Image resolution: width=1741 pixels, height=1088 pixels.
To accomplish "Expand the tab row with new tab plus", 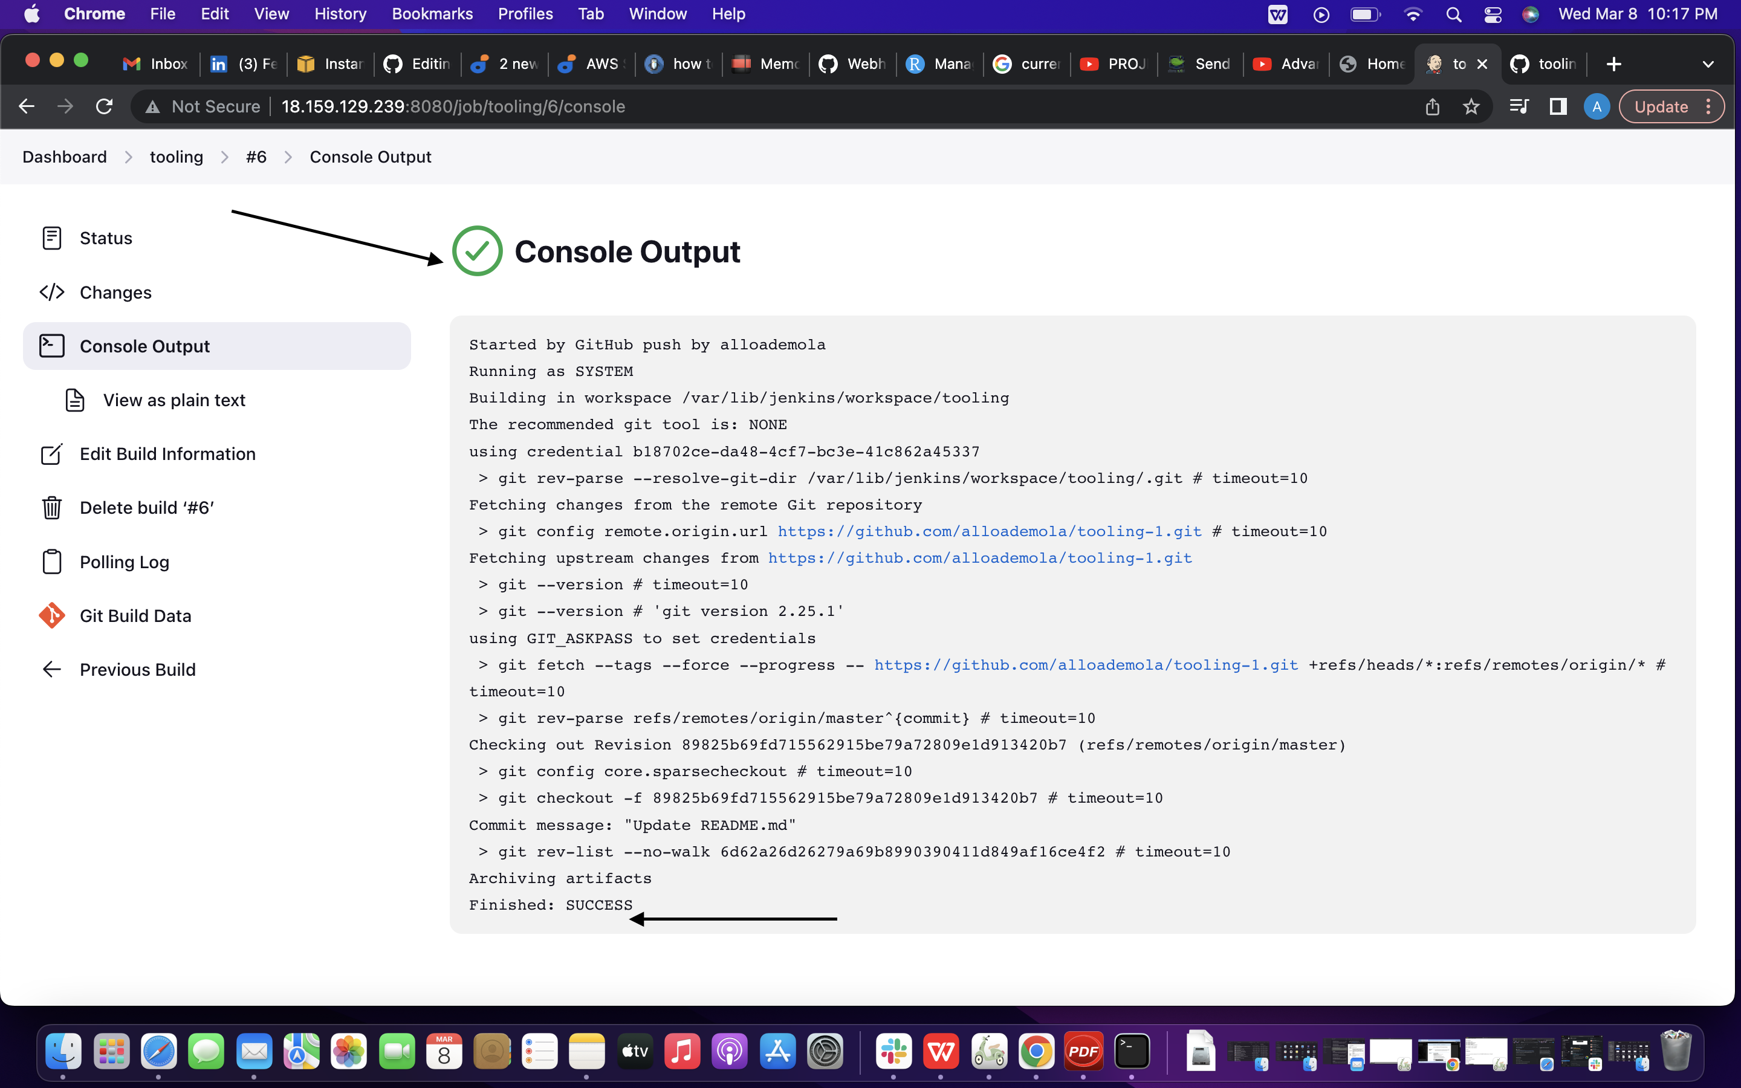I will [x=1613, y=64].
